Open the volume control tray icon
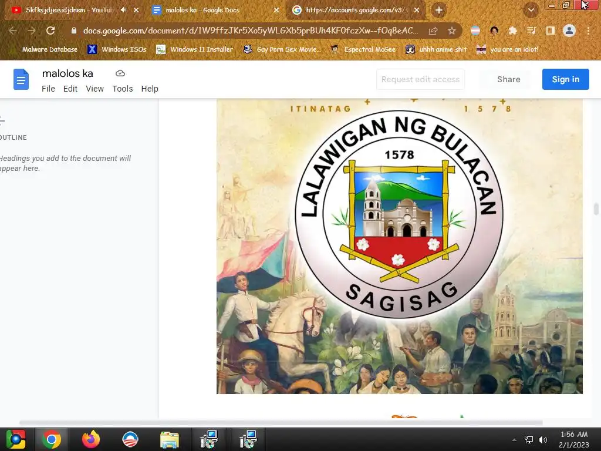Screen dimensions: 601x451 543,440
